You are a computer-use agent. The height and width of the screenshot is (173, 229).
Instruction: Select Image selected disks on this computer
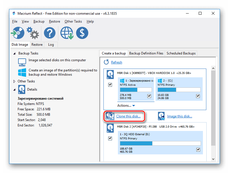pyautogui.click(x=57, y=60)
